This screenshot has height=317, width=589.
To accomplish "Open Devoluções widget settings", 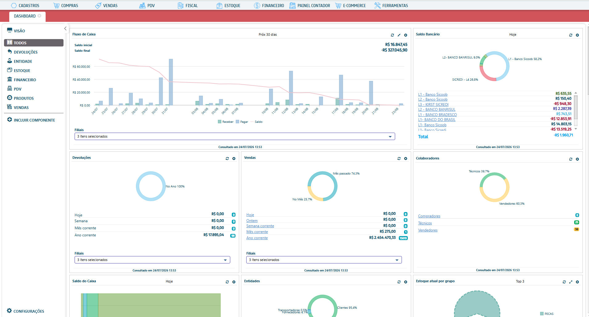I will [234, 158].
